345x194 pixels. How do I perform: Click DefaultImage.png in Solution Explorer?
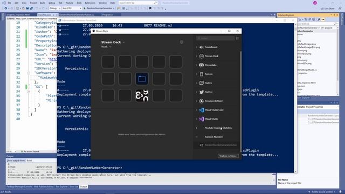click(307, 44)
